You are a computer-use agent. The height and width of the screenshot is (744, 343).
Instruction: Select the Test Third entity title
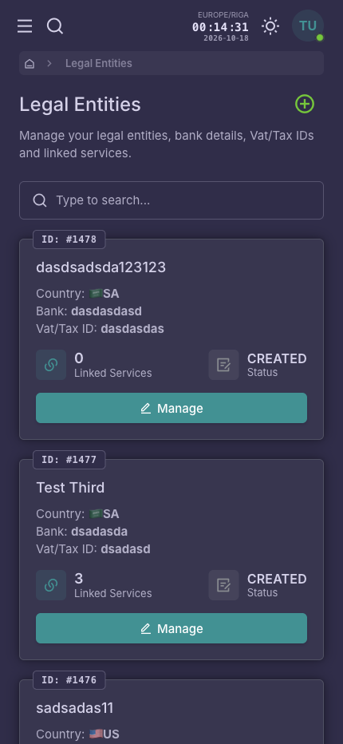70,487
